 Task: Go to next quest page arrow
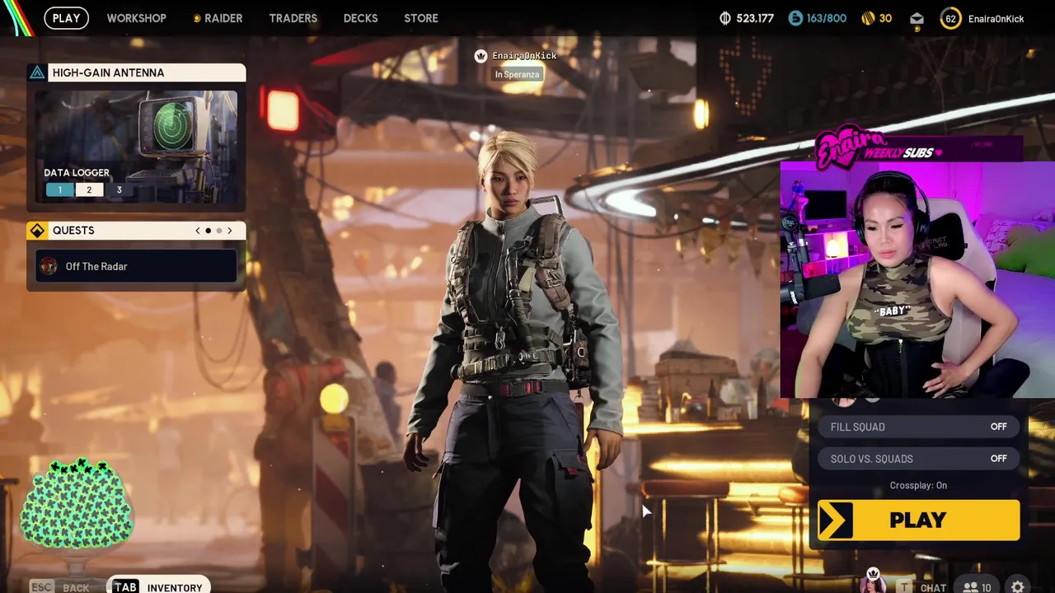click(230, 231)
